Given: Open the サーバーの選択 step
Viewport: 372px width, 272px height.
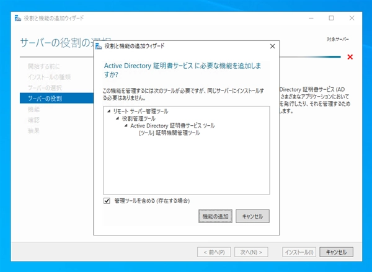Looking at the screenshot, I should (x=45, y=88).
